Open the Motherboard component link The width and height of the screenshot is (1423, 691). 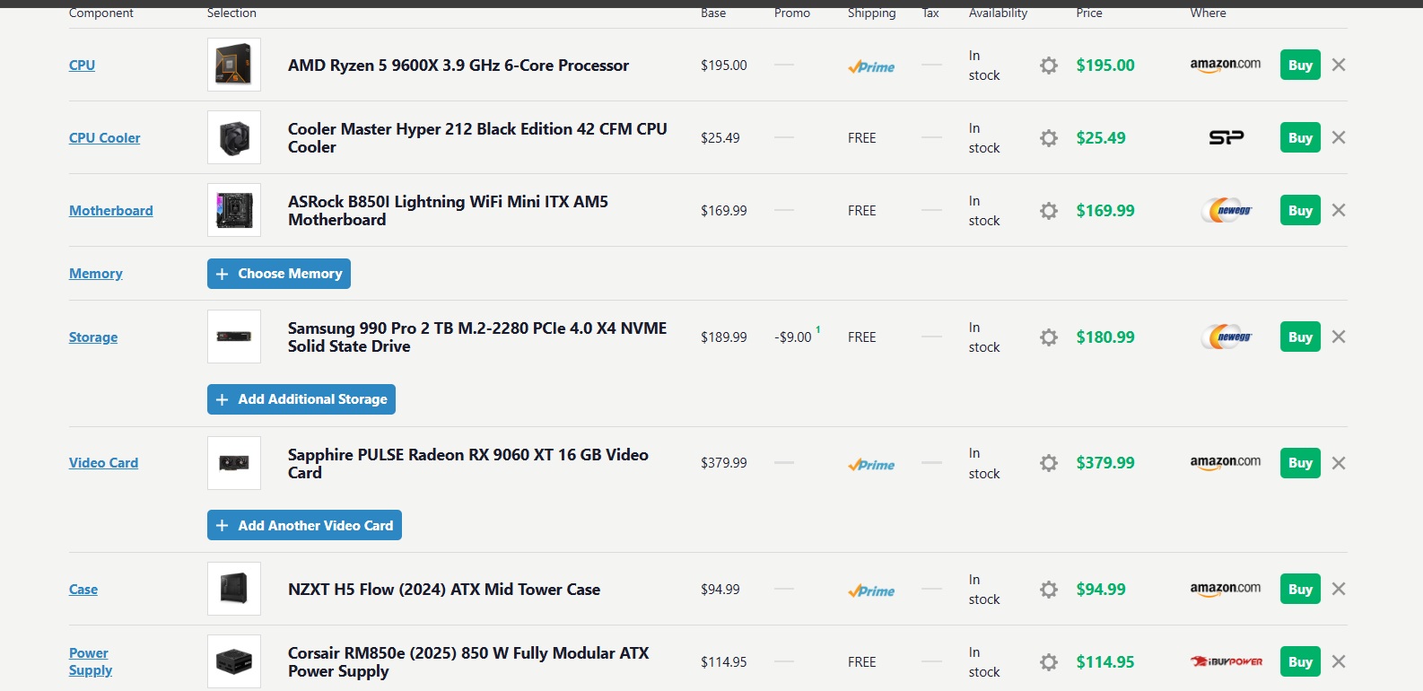tap(111, 210)
